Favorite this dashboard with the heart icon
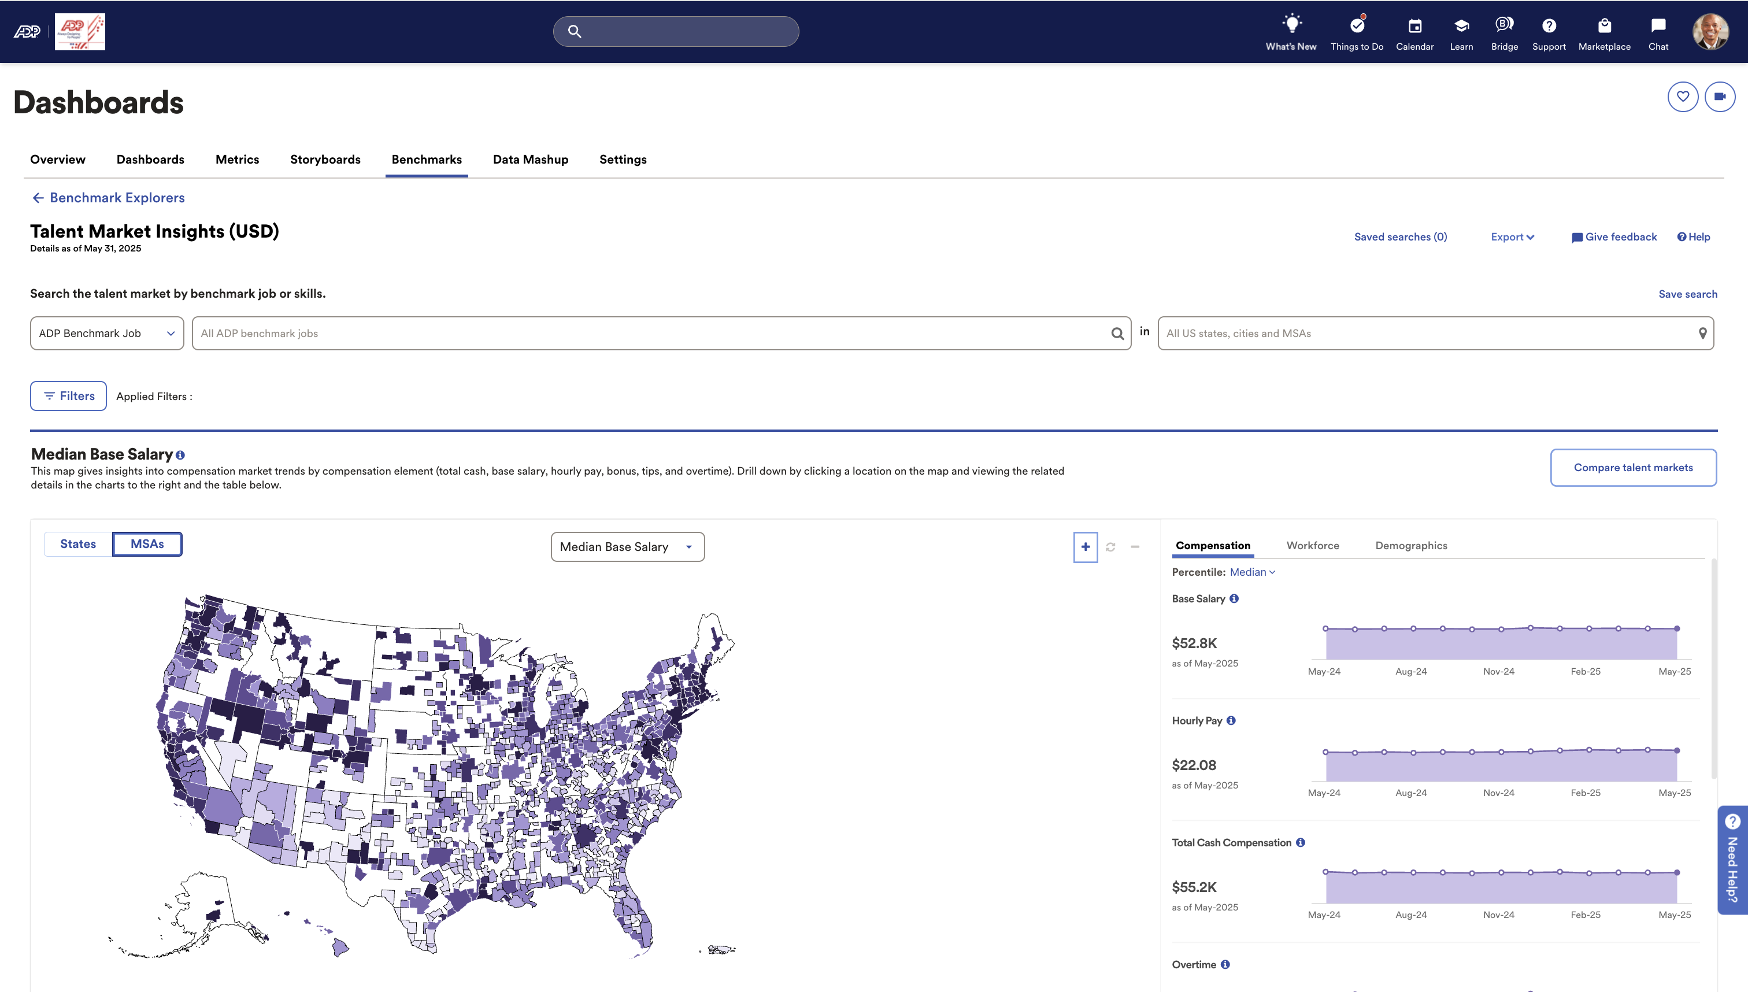 point(1683,96)
